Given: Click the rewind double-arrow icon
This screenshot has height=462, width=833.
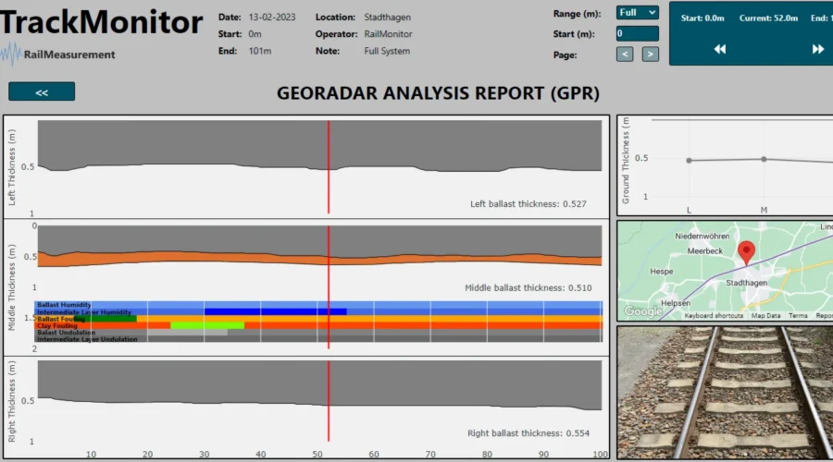Looking at the screenshot, I should [x=719, y=49].
